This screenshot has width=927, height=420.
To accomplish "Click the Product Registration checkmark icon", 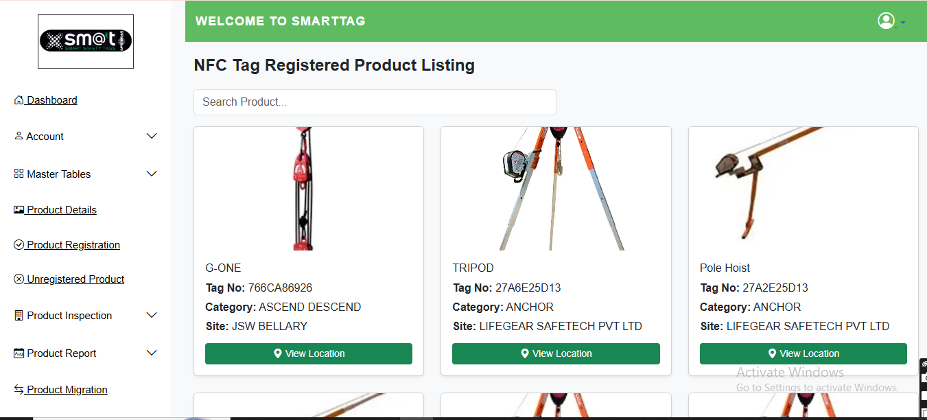I will [19, 245].
